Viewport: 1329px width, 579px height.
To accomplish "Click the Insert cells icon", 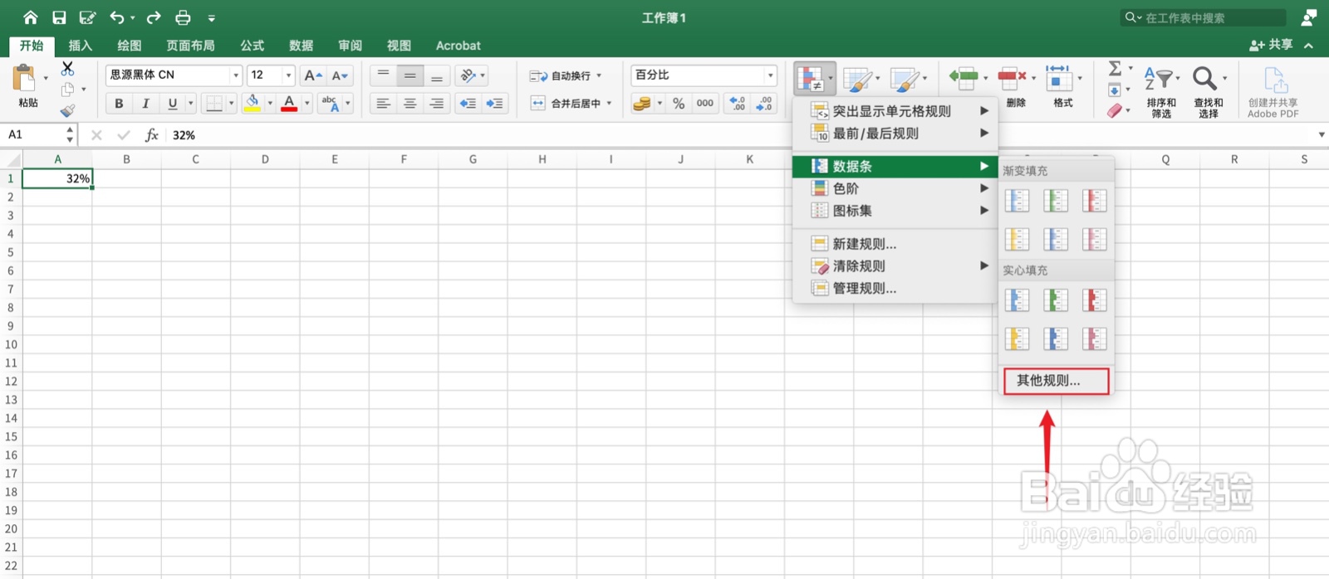I will point(964,78).
